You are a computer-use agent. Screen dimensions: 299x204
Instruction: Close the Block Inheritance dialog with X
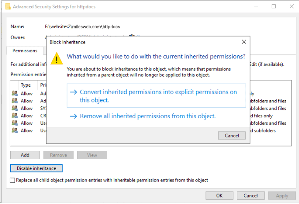244,42
